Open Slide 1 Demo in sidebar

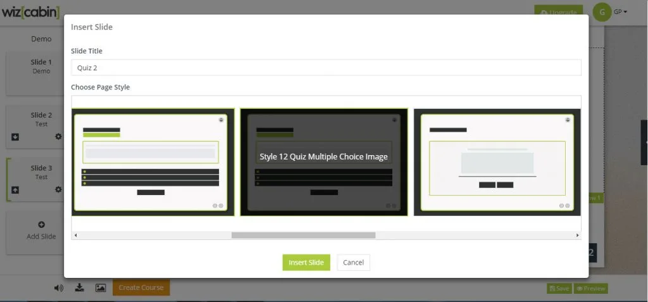pos(35,73)
